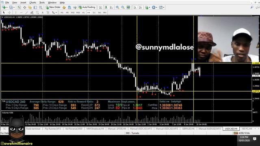The image size is (260, 146).
Task: Open the Insert menu
Action: [23, 2]
